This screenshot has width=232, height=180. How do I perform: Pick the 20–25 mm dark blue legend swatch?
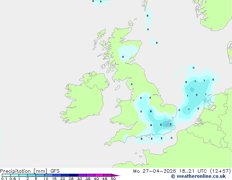[x=66, y=175]
